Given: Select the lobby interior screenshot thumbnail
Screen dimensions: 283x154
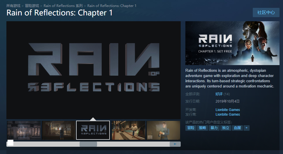Looking at the screenshot, I should pyautogui.click(x=128, y=130).
